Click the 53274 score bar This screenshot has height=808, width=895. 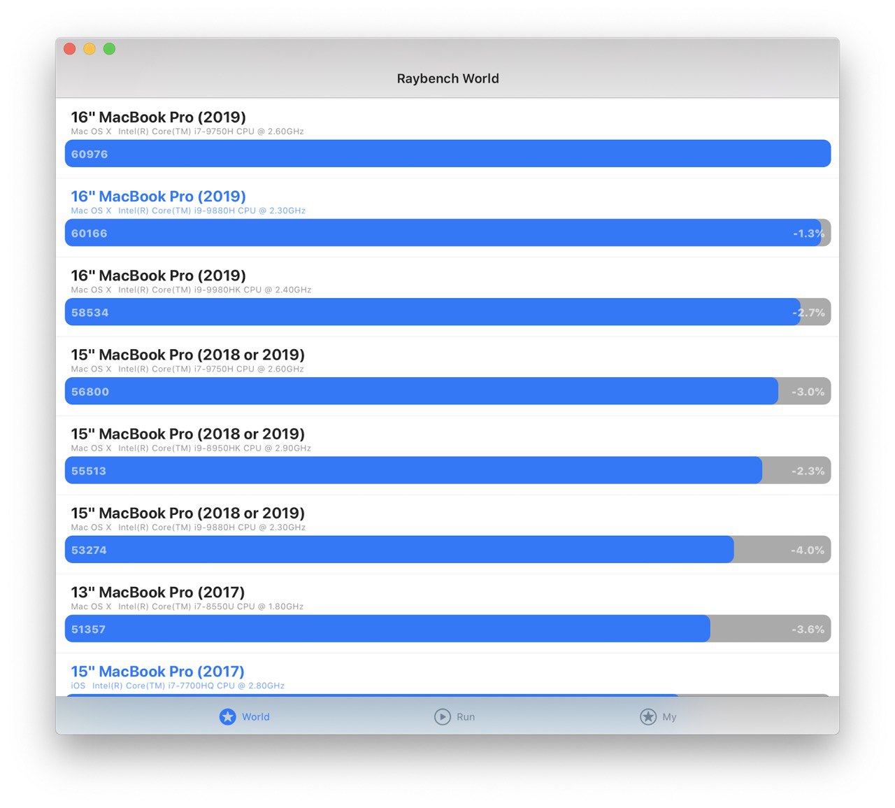tap(447, 549)
